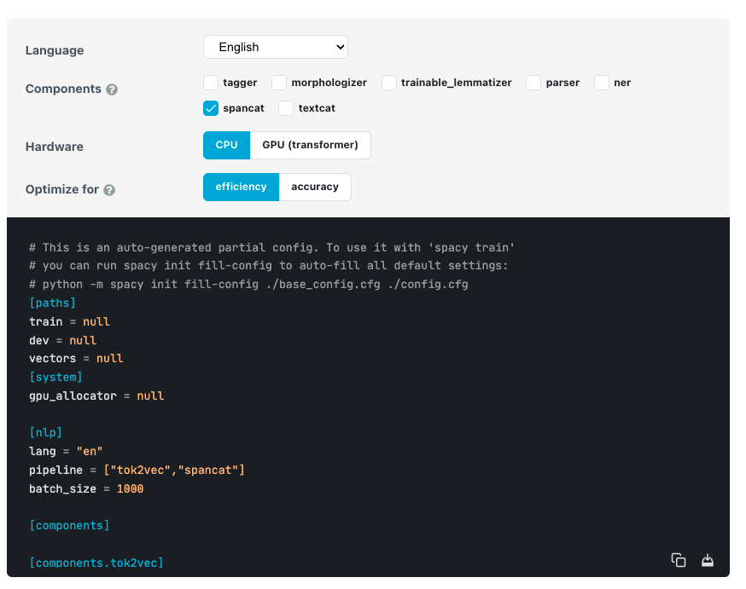746x589 pixels.
Task: Enable the ner component checkbox
Action: click(x=602, y=83)
